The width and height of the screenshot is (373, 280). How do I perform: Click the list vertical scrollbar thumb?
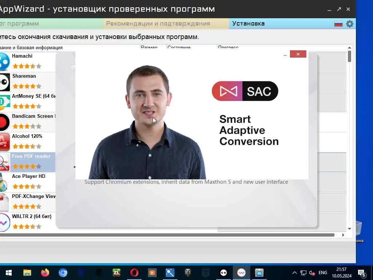(x=349, y=57)
